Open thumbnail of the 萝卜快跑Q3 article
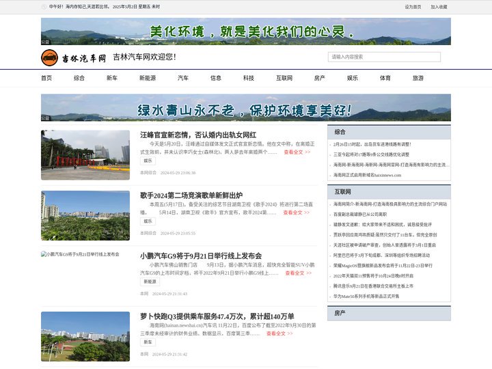This screenshot has width=492, height=369. (x=85, y=336)
